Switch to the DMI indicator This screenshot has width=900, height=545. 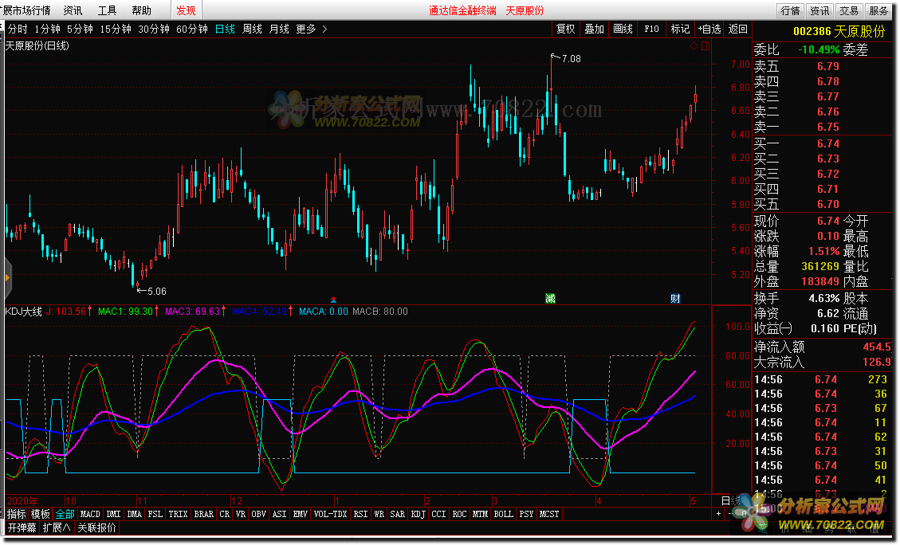(114, 514)
